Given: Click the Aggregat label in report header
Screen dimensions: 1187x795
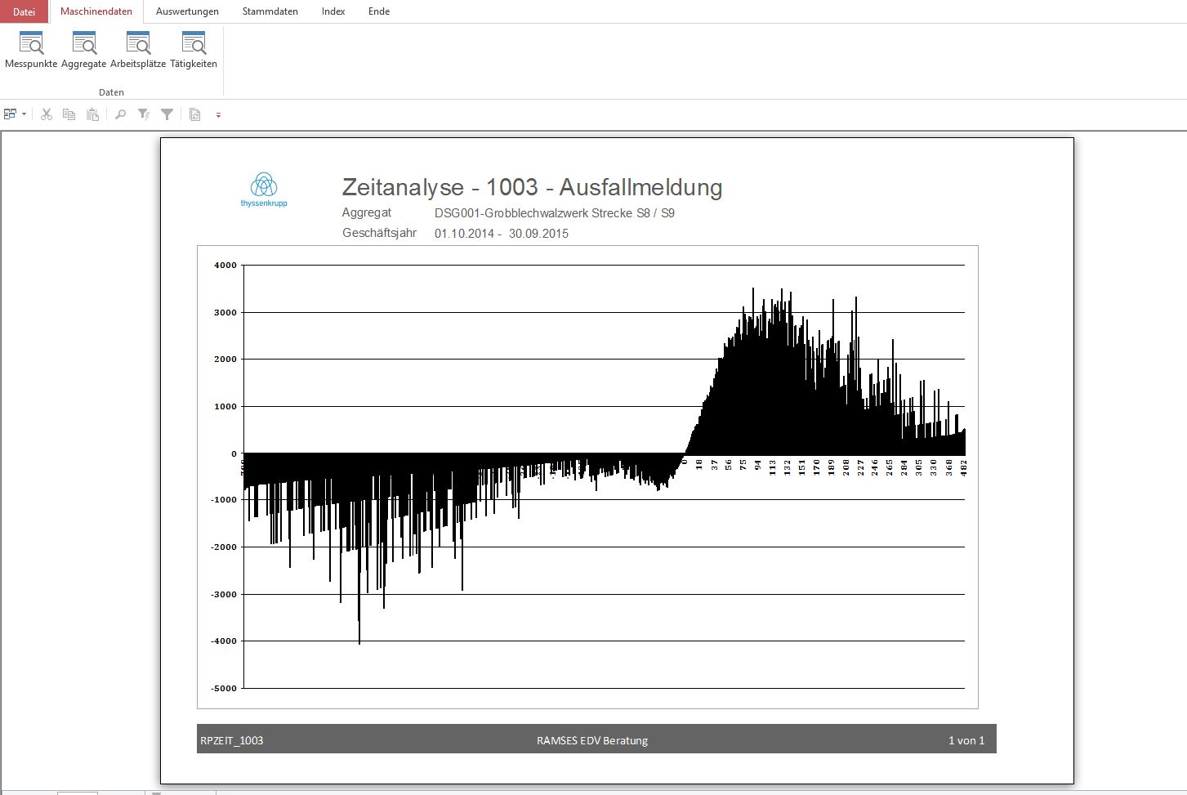Looking at the screenshot, I should (x=367, y=212).
